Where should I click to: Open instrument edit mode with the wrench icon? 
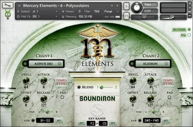point(8,5)
